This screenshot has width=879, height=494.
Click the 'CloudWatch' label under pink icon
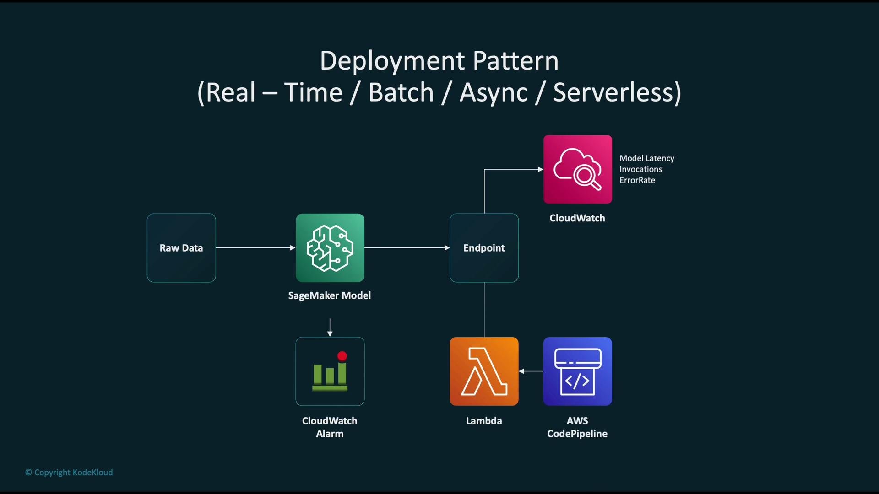[x=577, y=218]
